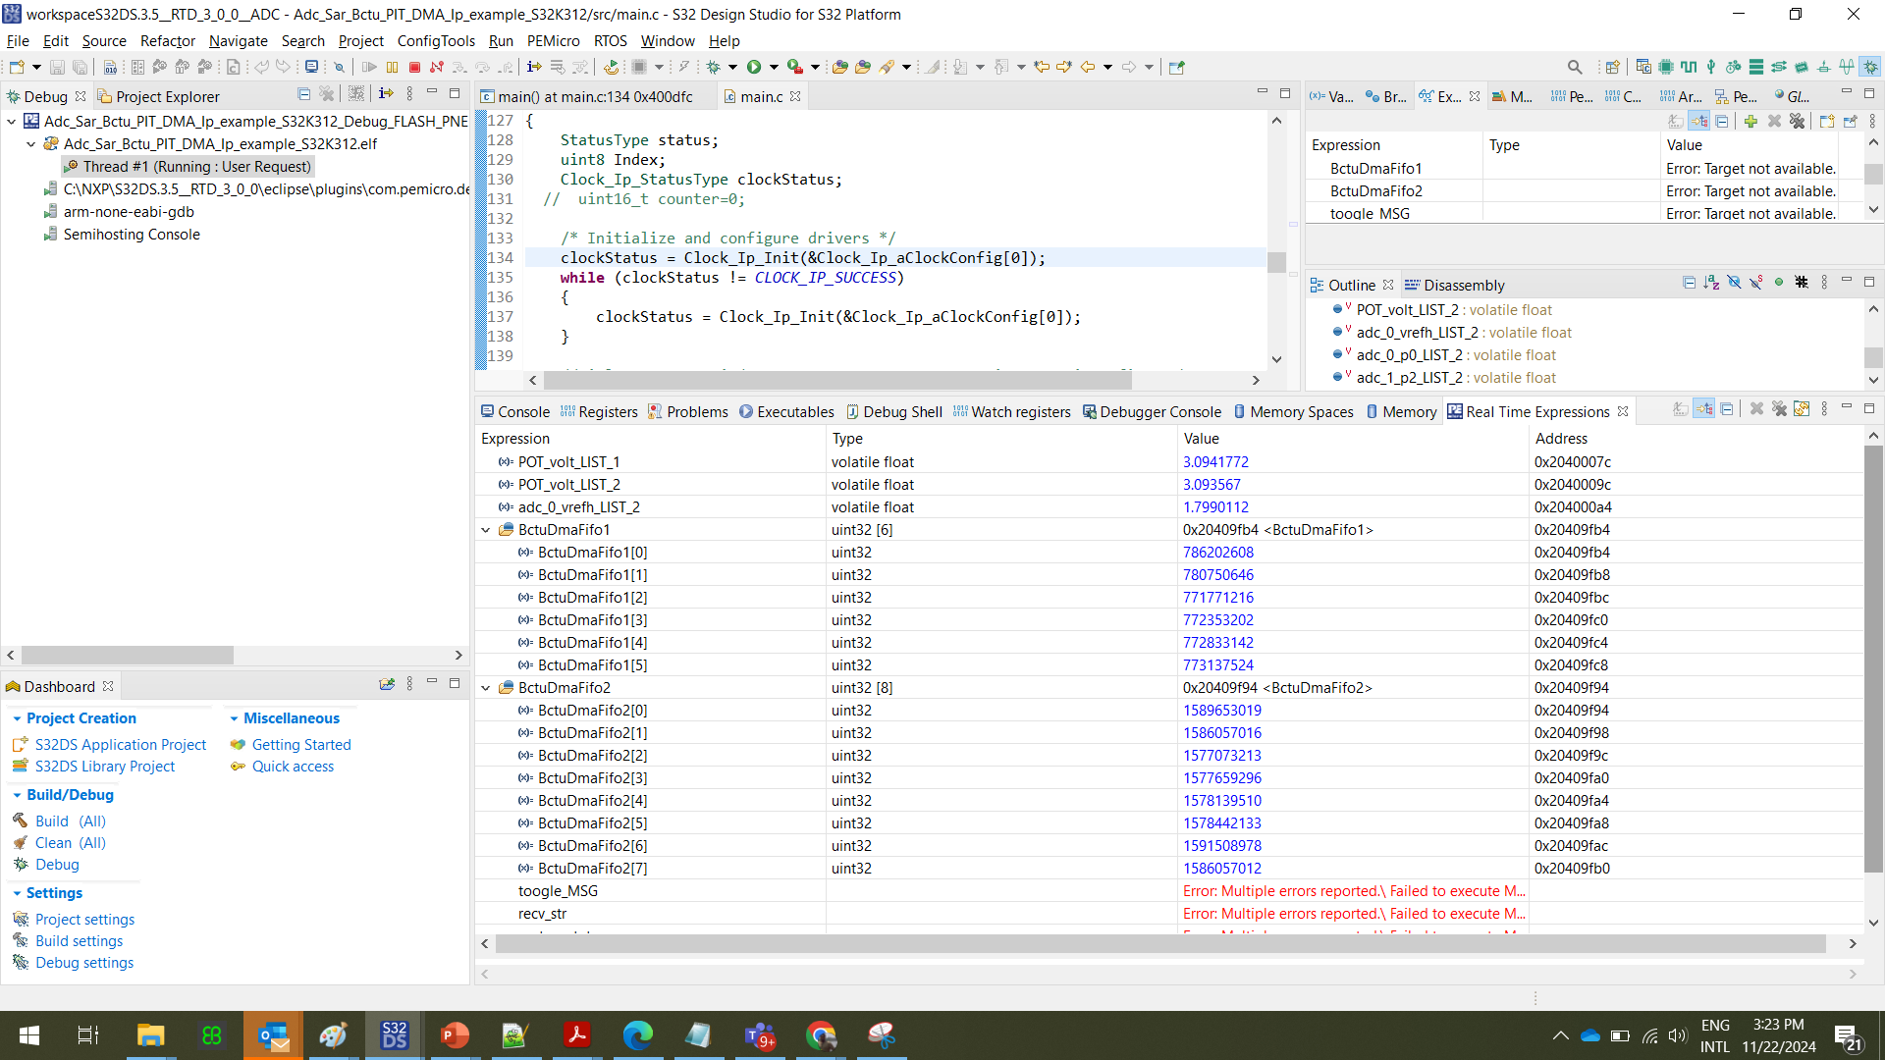Click Add new expression green plus icon
This screenshot has width=1885, height=1060.
(1750, 121)
